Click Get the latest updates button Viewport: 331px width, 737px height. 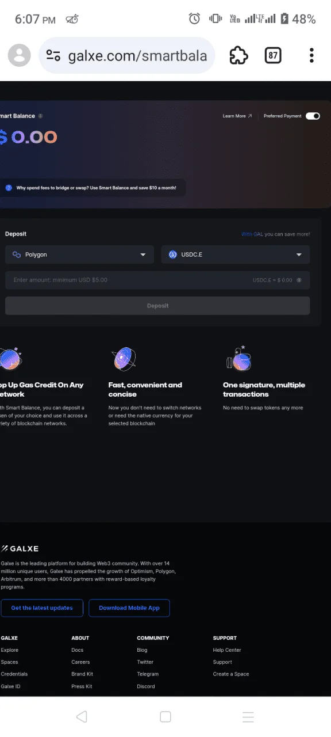click(42, 608)
